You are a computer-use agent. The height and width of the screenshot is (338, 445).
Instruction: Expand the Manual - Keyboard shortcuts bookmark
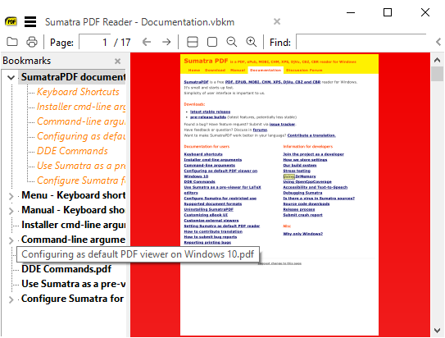11,211
